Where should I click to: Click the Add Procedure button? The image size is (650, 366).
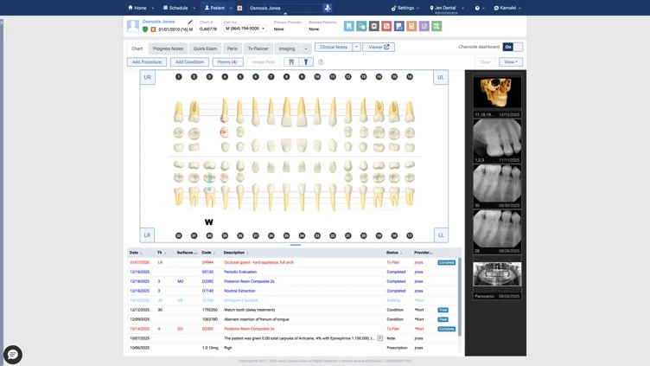click(x=147, y=62)
